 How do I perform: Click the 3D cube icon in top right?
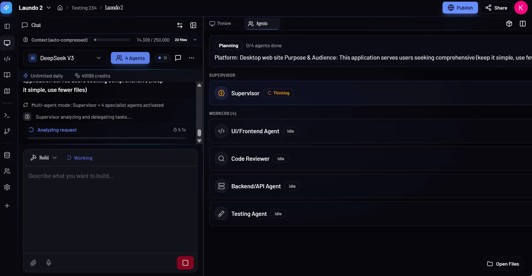(x=509, y=24)
